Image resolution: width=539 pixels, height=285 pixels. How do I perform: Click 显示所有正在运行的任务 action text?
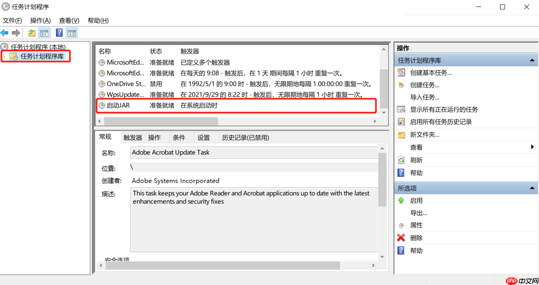(444, 110)
